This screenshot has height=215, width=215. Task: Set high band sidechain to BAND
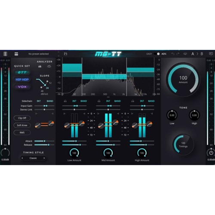[x=151, y=101]
